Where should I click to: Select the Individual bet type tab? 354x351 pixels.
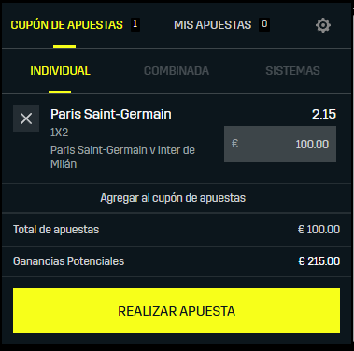[x=60, y=71]
